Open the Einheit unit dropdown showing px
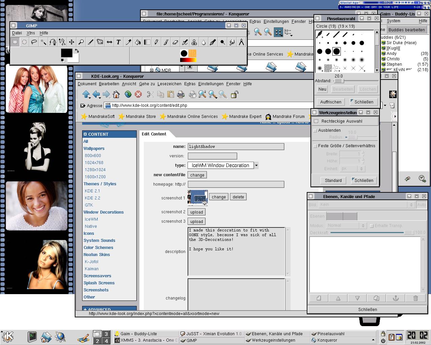 click(352, 169)
